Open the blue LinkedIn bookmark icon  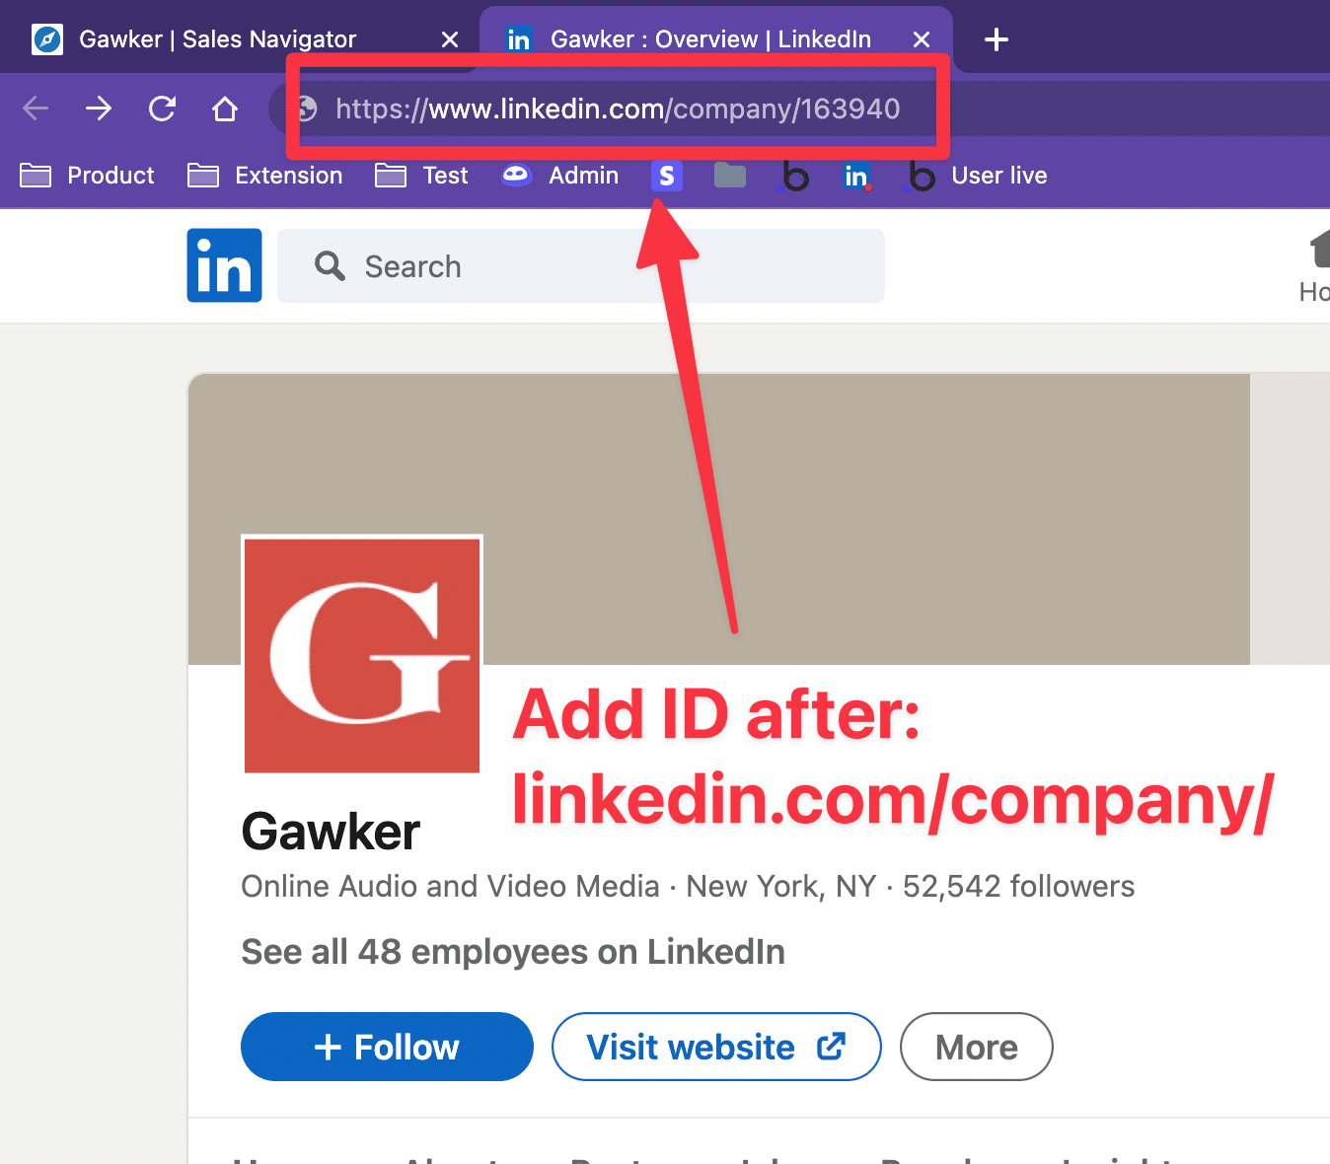tap(856, 175)
